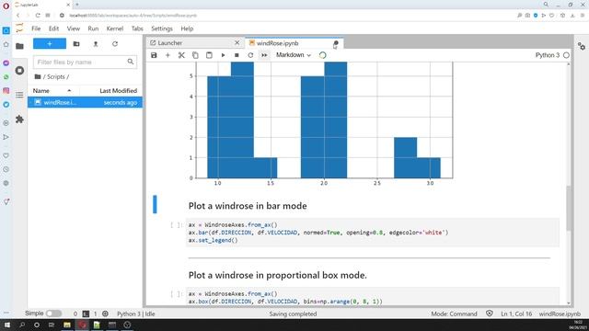The width and height of the screenshot is (589, 331).
Task: Click Mode: Command status text
Action: pyautogui.click(x=454, y=314)
